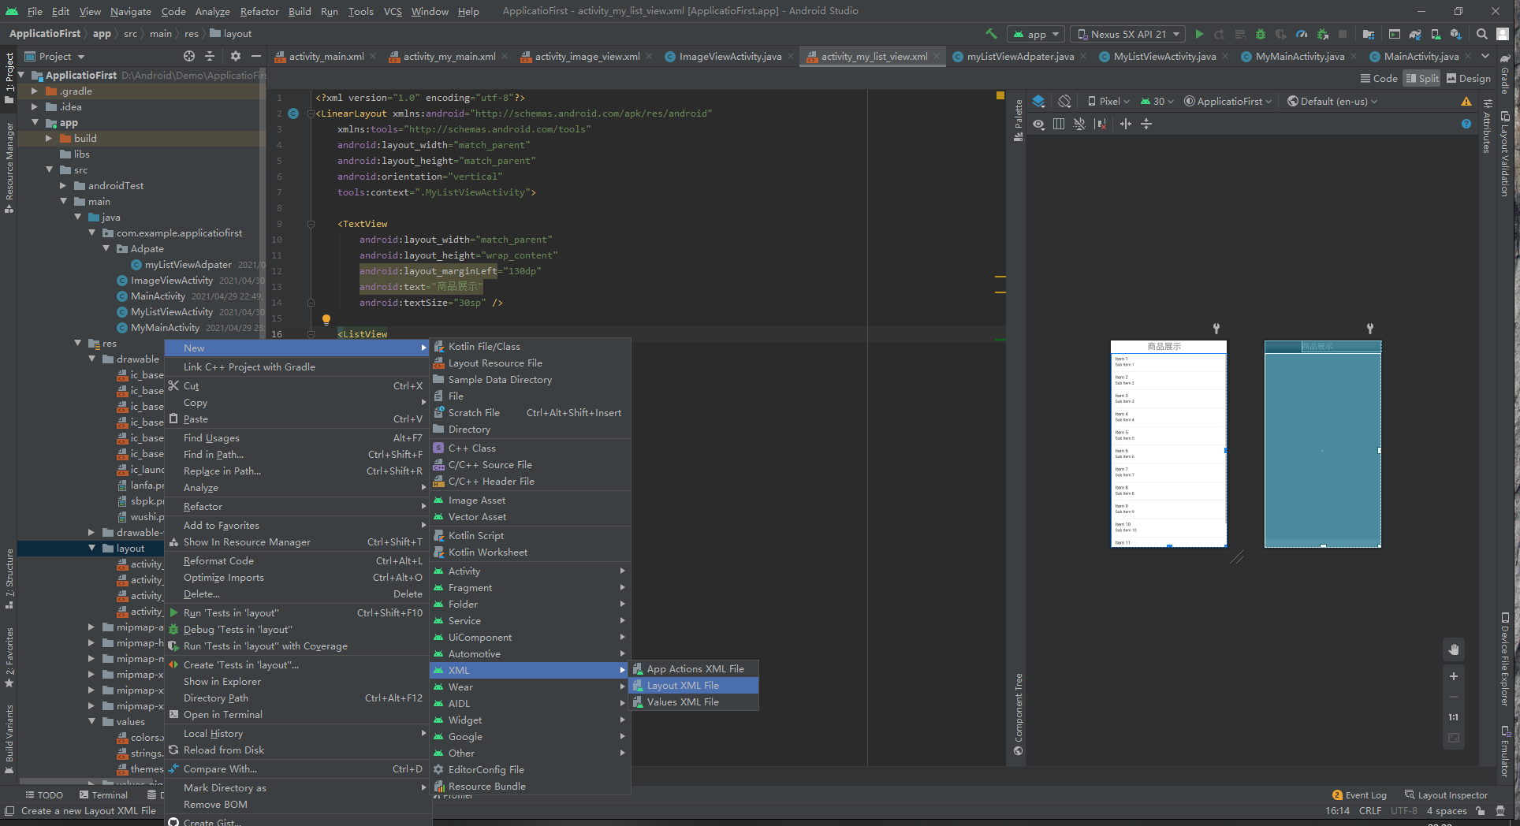Click the Gradle side panel button
The image size is (1520, 826).
point(1504,74)
